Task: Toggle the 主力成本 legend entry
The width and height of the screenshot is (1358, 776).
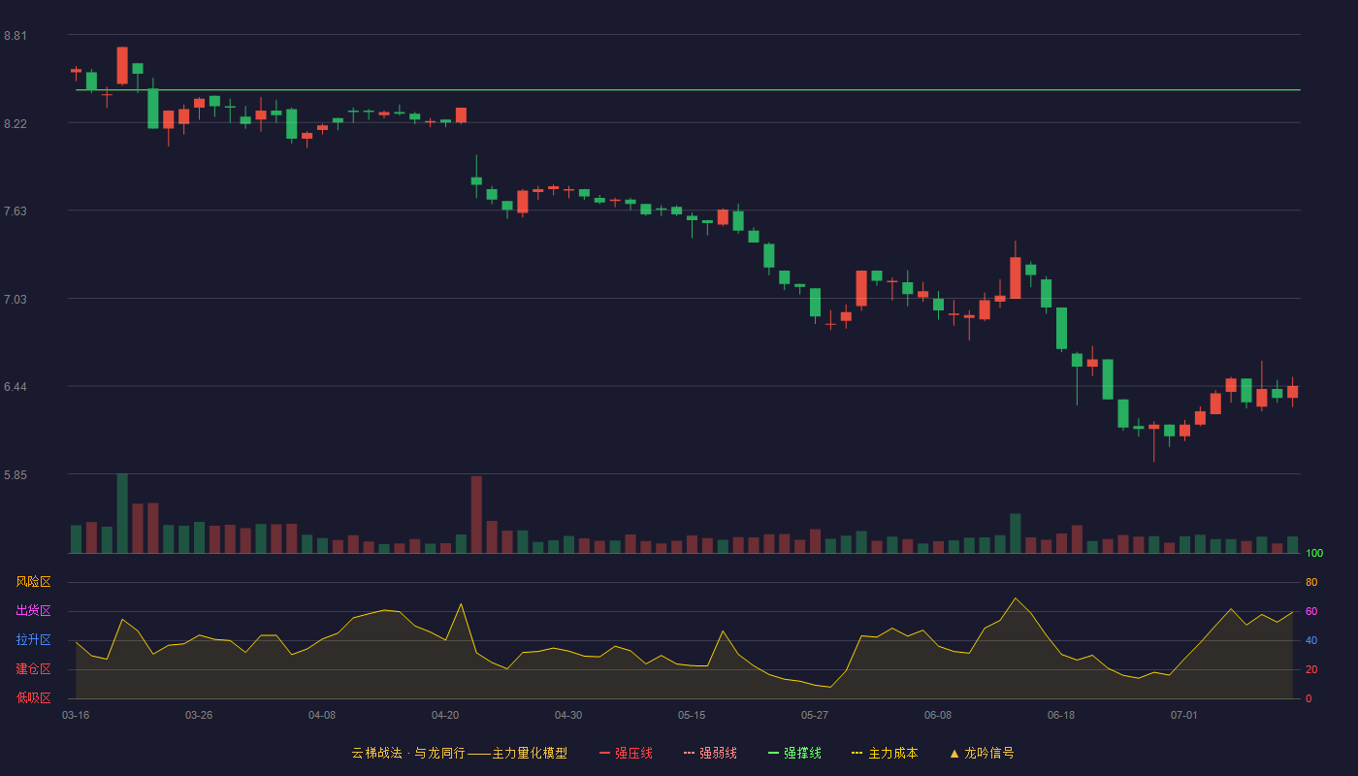Action: (x=885, y=753)
